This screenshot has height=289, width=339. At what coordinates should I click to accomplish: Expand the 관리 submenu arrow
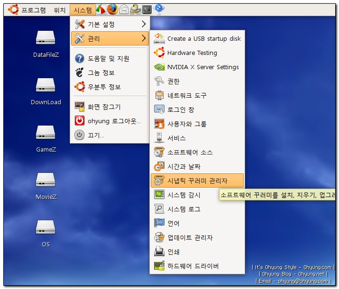[144, 38]
